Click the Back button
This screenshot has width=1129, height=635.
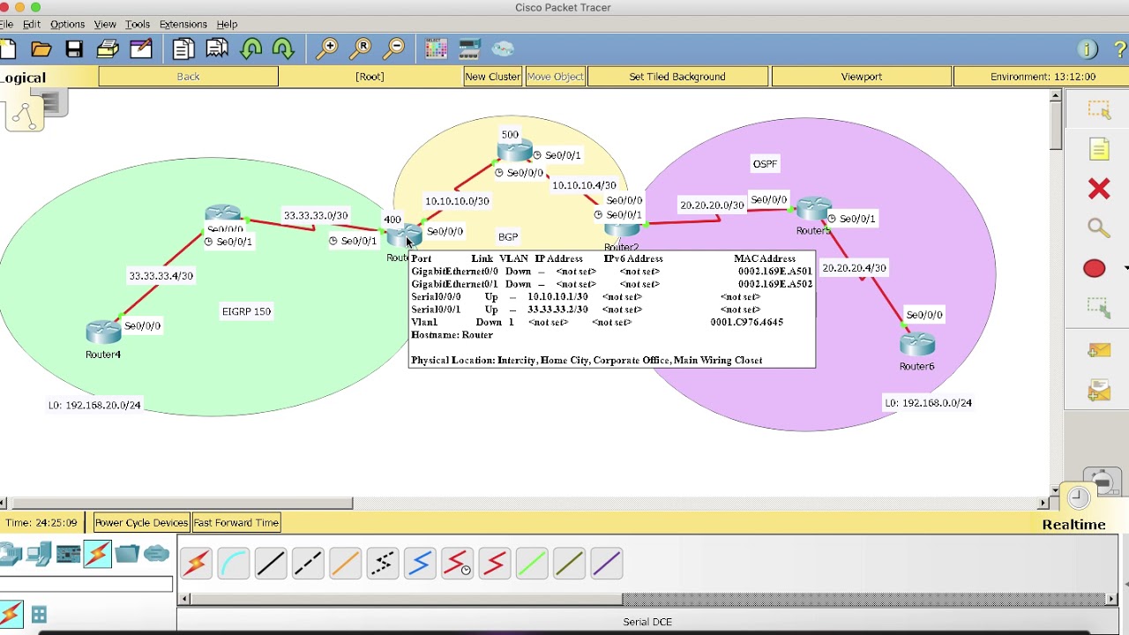coord(188,77)
